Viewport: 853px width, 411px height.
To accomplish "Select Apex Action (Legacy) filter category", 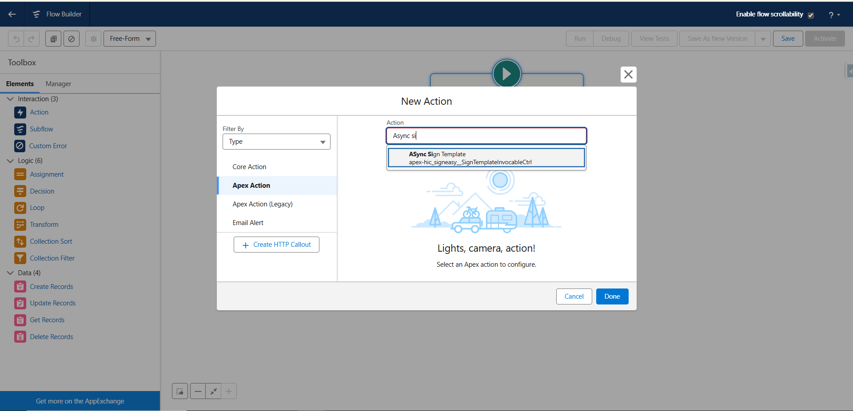I will pos(263,204).
